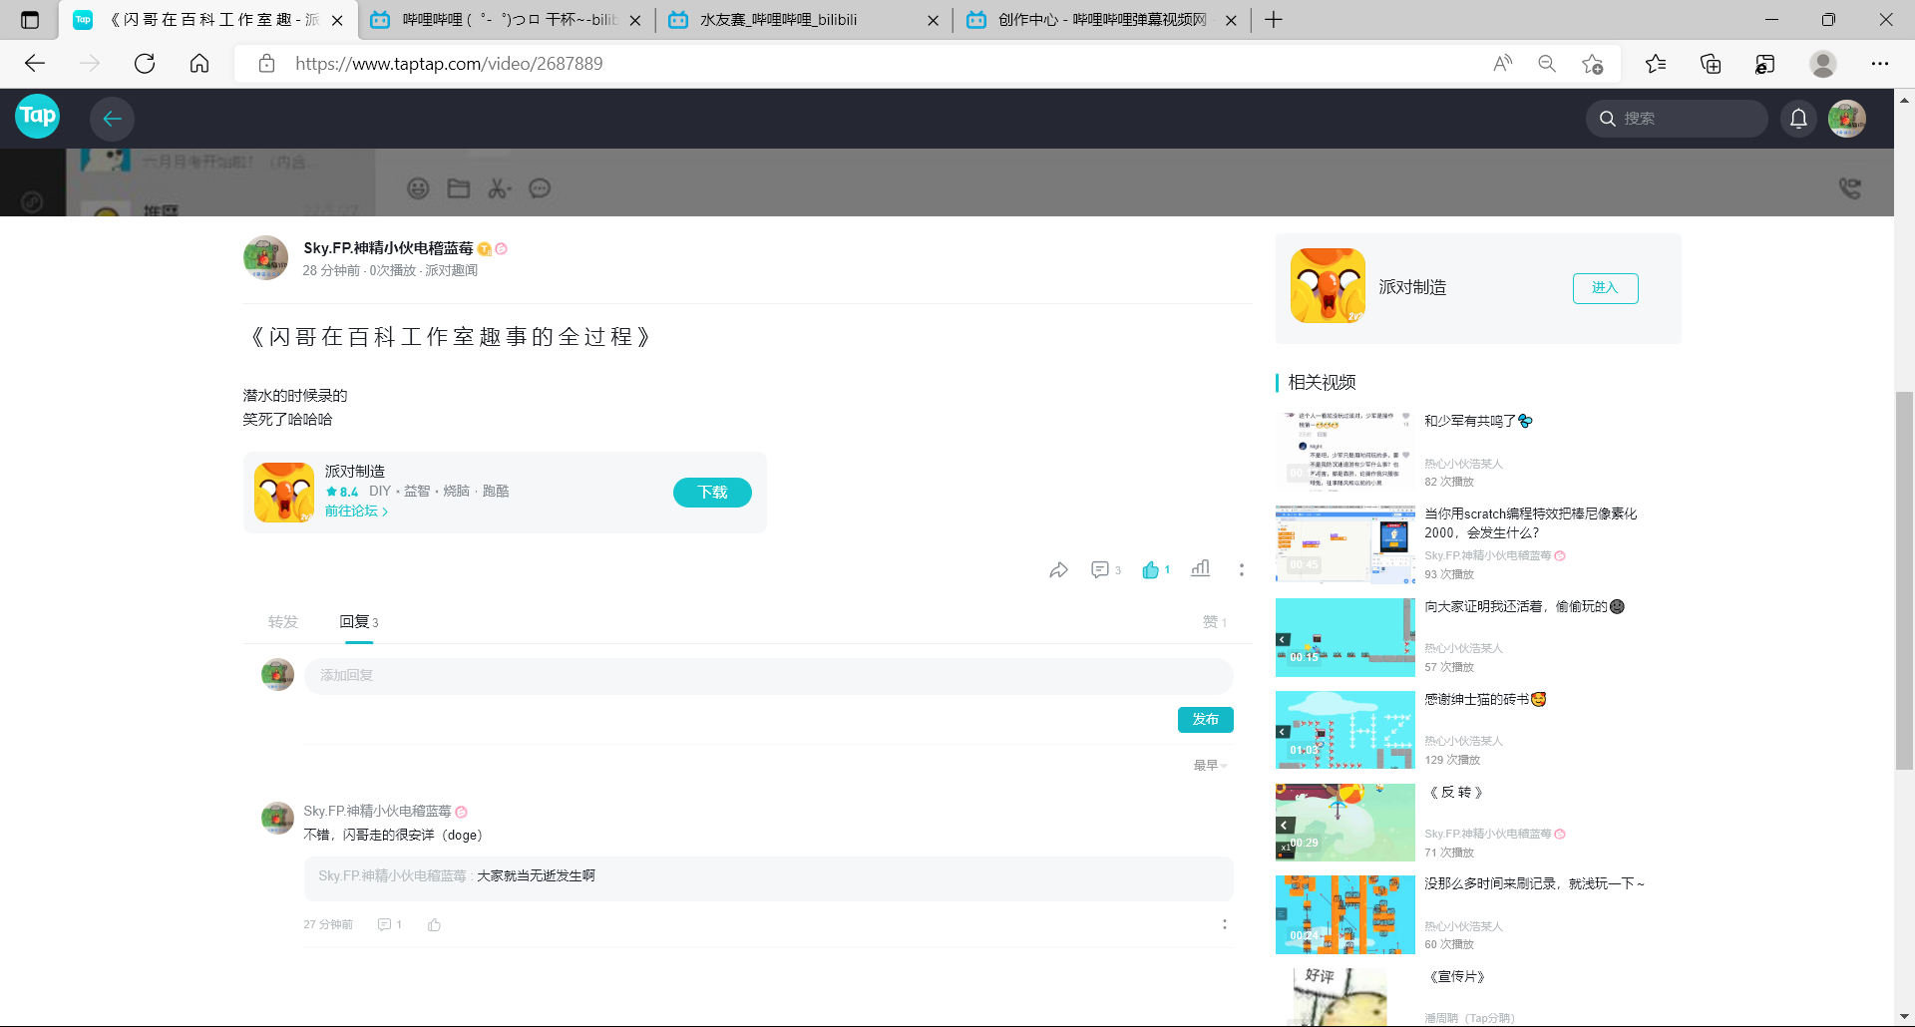Click the scissors icon in the video frame
This screenshot has height=1027, width=1915.
pos(499,188)
